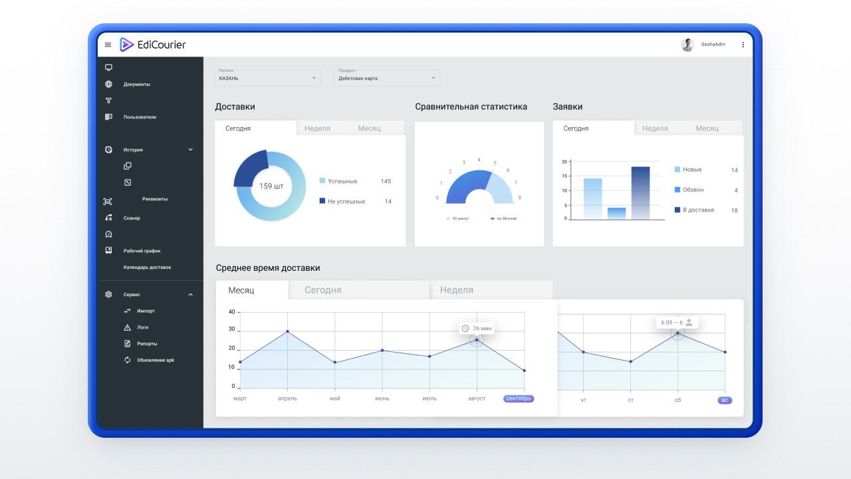Click the 35 минут gauge legend
The height and width of the screenshot is (479, 851).
tap(457, 218)
